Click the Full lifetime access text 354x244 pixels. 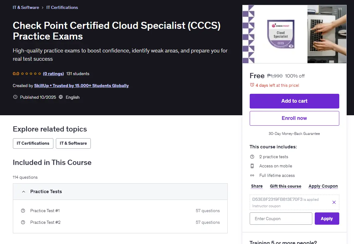click(277, 175)
